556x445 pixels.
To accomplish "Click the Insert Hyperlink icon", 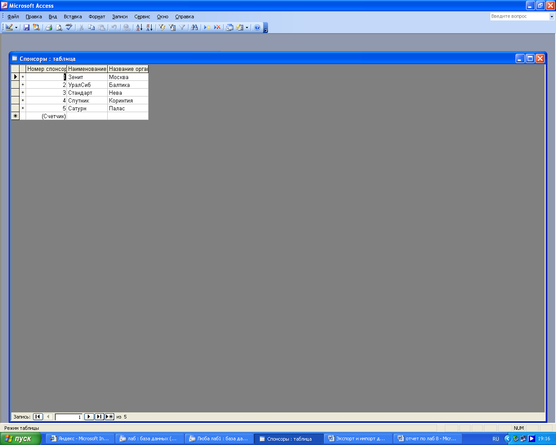I will tap(126, 27).
